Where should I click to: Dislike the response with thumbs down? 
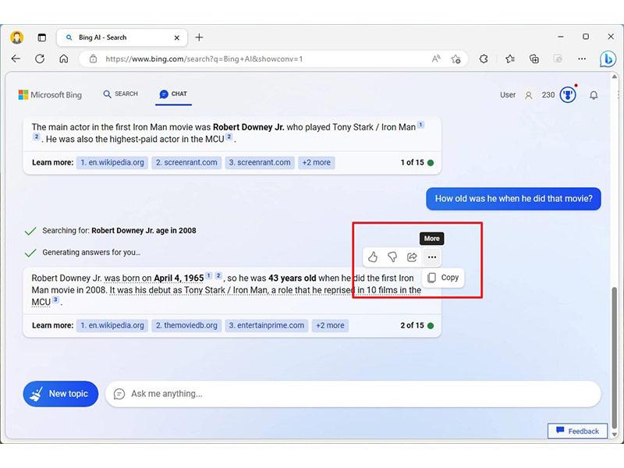[x=392, y=257]
